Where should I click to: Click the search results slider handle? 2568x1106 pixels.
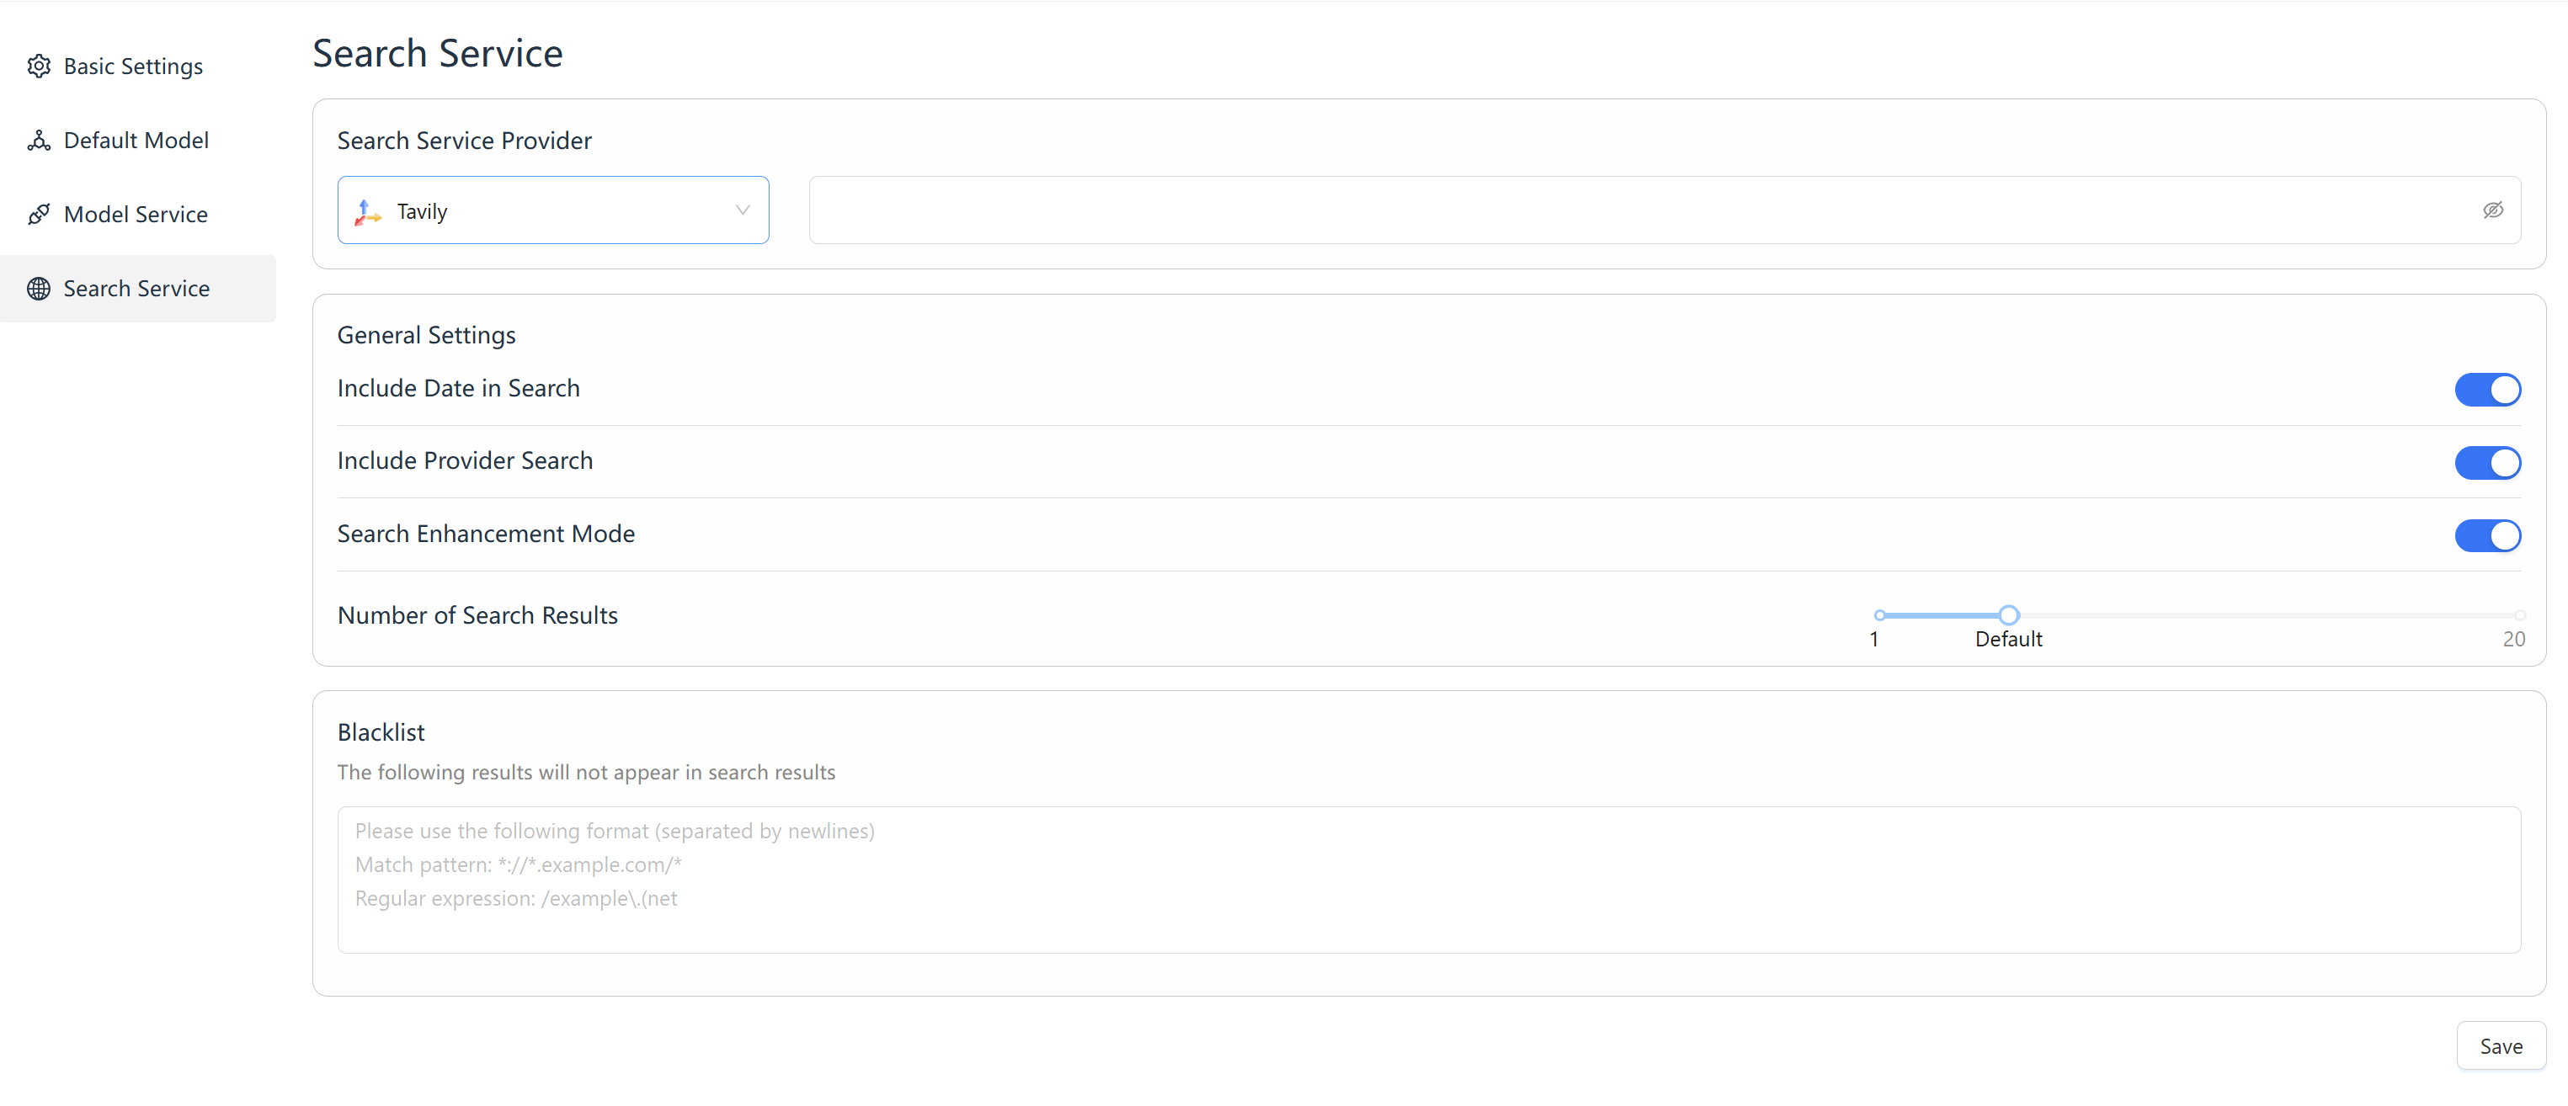[2009, 614]
